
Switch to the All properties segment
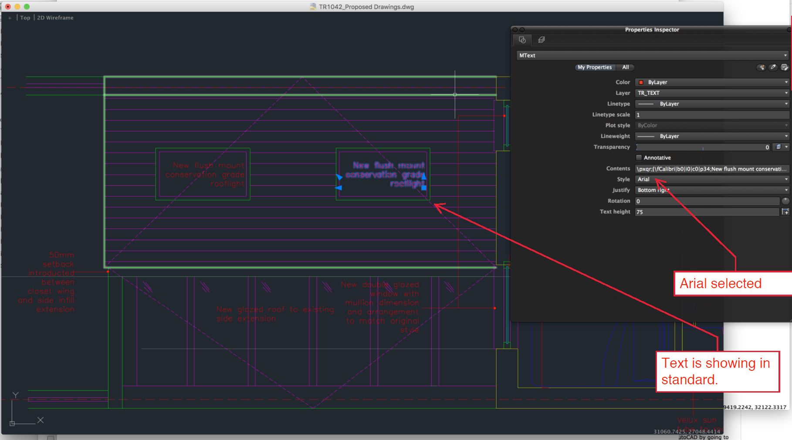point(626,67)
